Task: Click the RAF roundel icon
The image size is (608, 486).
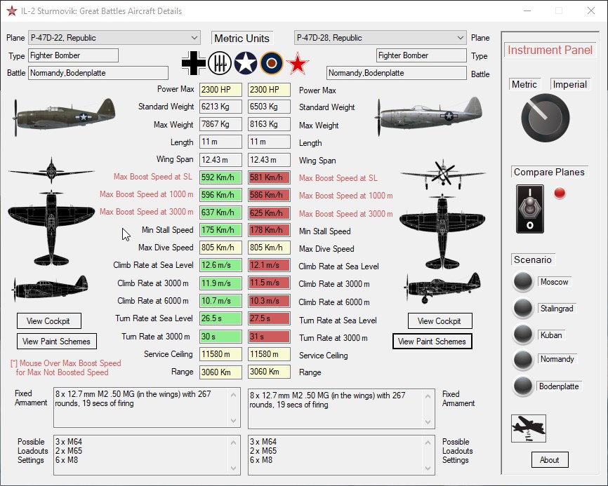Action: point(272,62)
